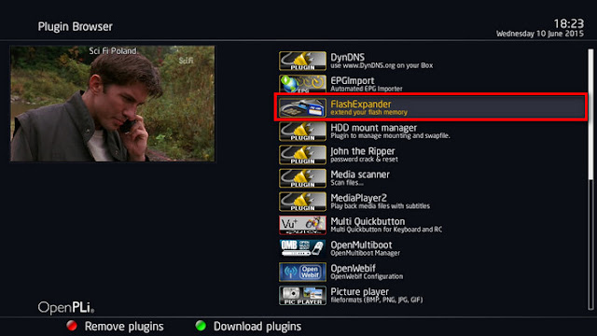Select the Multi Quickbutton title
Image resolution: width=597 pixels, height=336 pixels.
[x=368, y=221]
